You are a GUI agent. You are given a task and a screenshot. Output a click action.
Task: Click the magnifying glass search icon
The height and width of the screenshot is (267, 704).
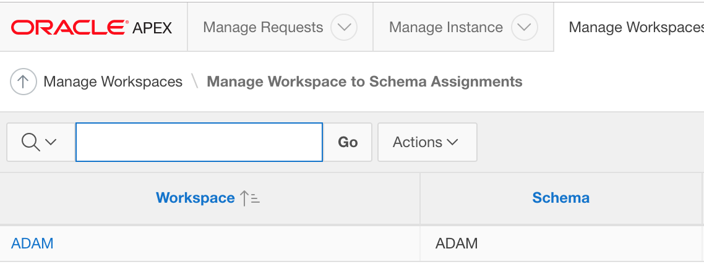(30, 142)
